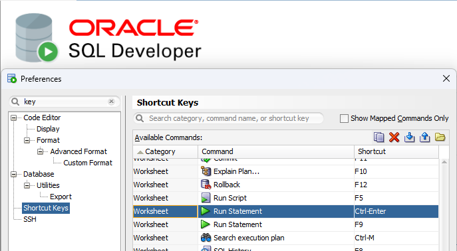Close the Preferences dialog
The image size is (457, 251).
pyautogui.click(x=446, y=78)
